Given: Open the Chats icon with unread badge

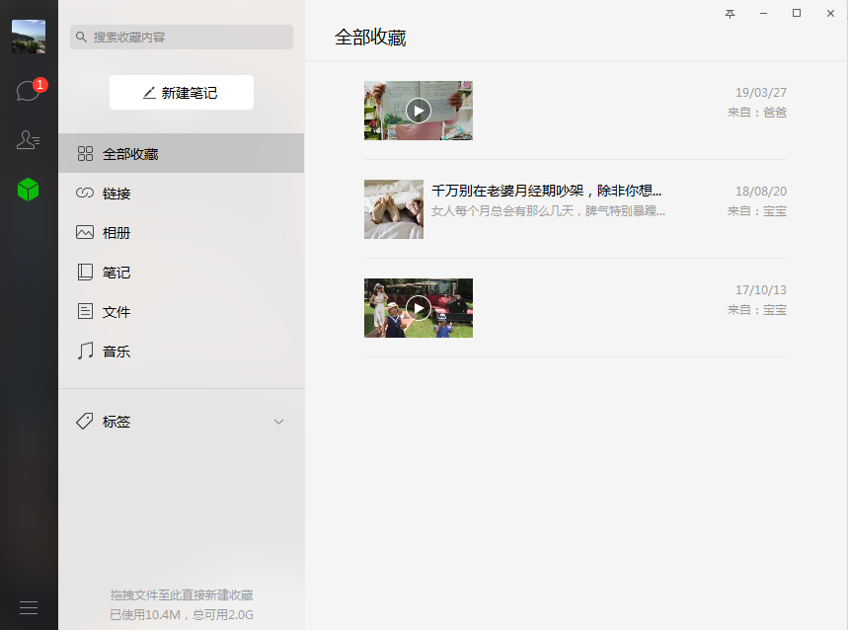Looking at the screenshot, I should [x=28, y=92].
